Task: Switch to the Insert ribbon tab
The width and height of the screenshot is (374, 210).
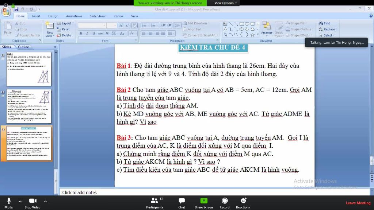Action: pos(36,16)
